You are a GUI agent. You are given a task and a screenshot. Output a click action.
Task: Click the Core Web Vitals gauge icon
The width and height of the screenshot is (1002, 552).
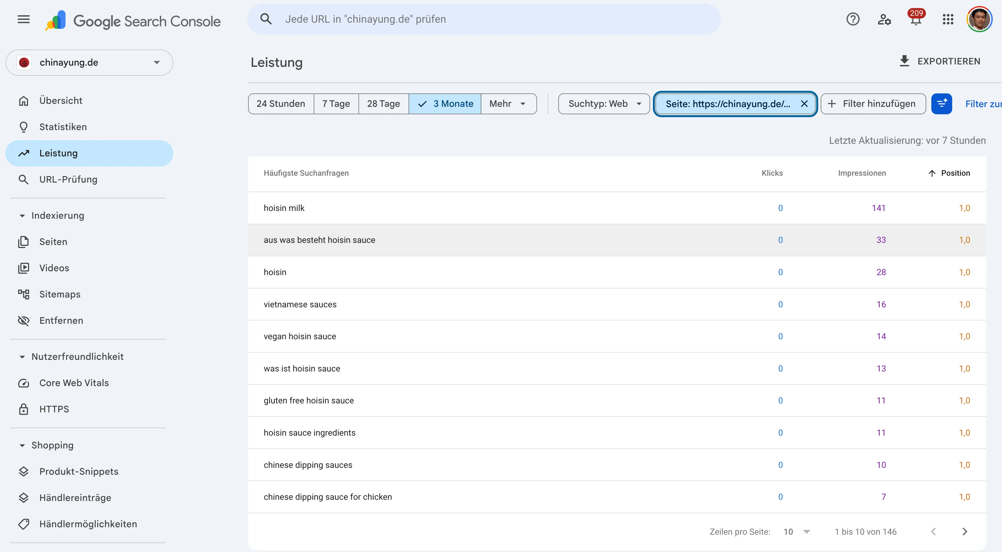[24, 383]
